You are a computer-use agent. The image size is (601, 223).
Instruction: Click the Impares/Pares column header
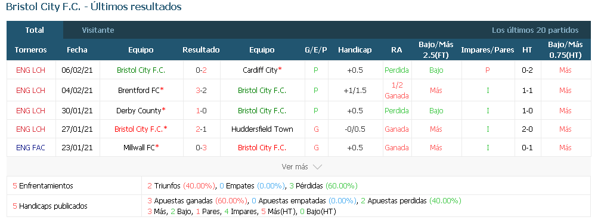[x=488, y=50]
